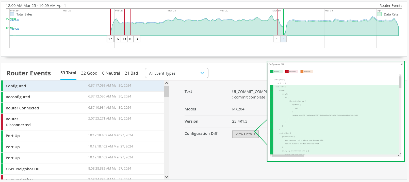Viewport: 409px width, 182px height.
Task: Toggle the Data Rate legend box
Action: point(380,14)
